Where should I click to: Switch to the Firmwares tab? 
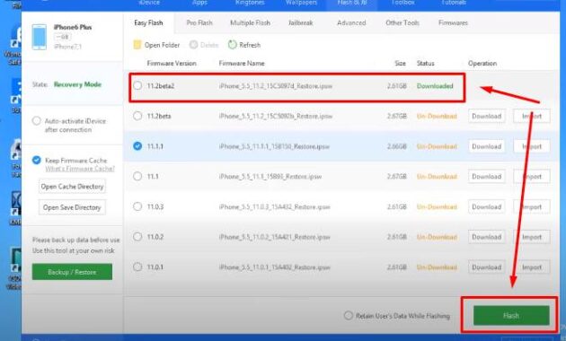point(453,22)
